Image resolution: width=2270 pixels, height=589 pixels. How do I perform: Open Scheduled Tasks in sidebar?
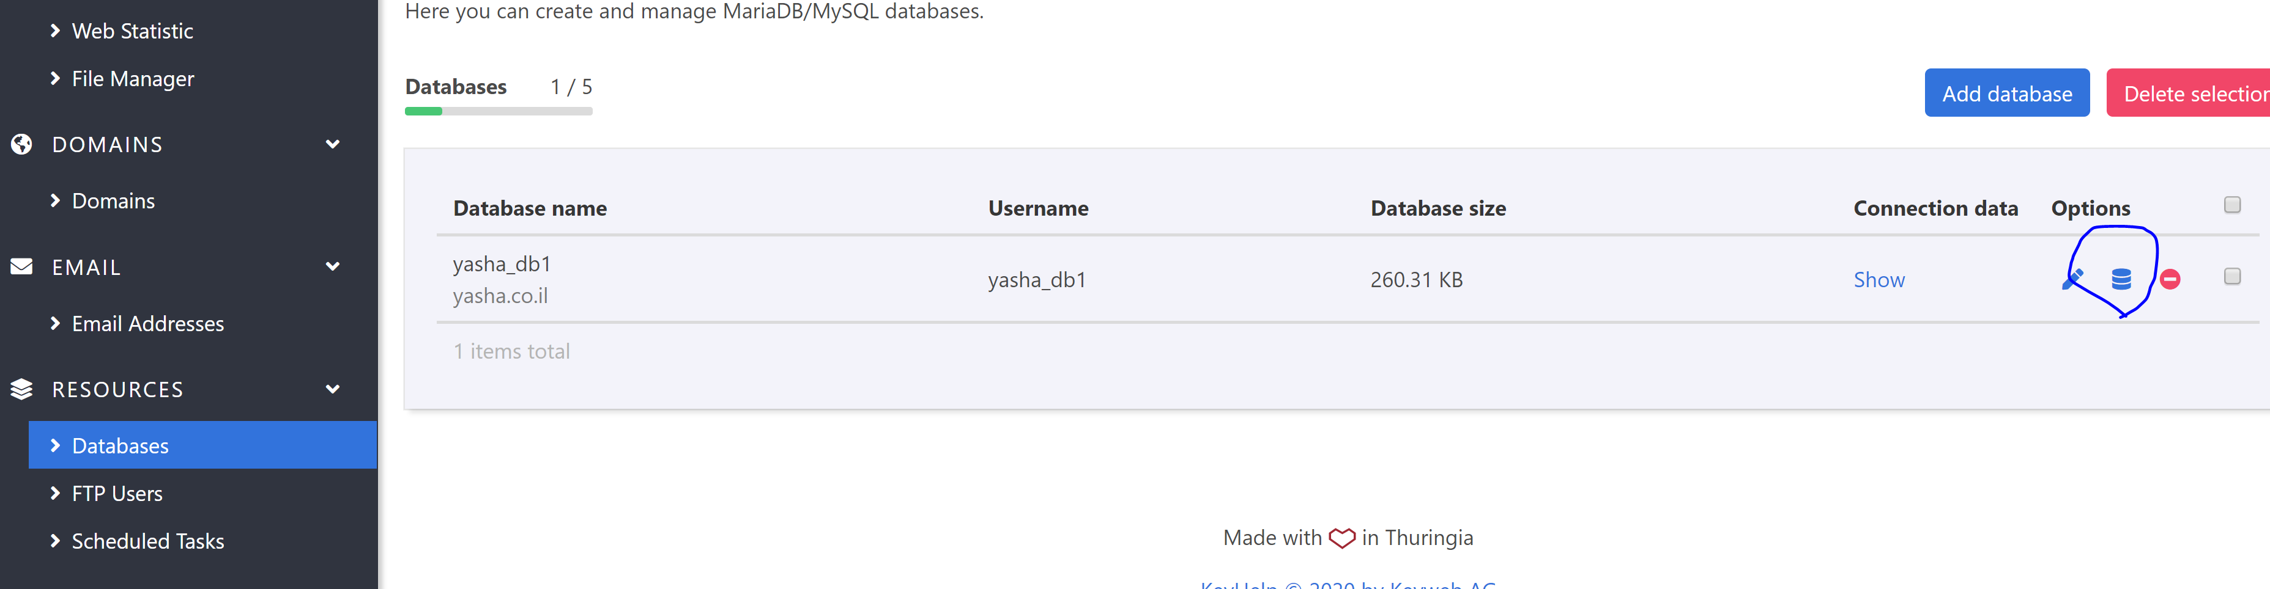[147, 541]
